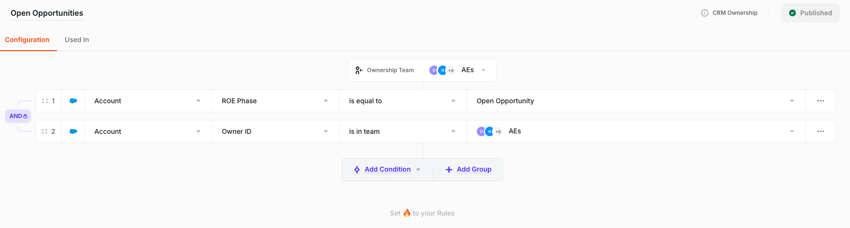Screen dimensions: 850x228
Task: Click the Ownership Team person icon
Action: 359,70
